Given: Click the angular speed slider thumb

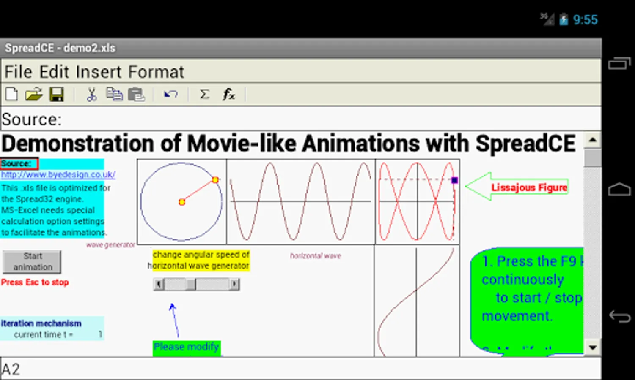Looking at the screenshot, I should pos(191,285).
